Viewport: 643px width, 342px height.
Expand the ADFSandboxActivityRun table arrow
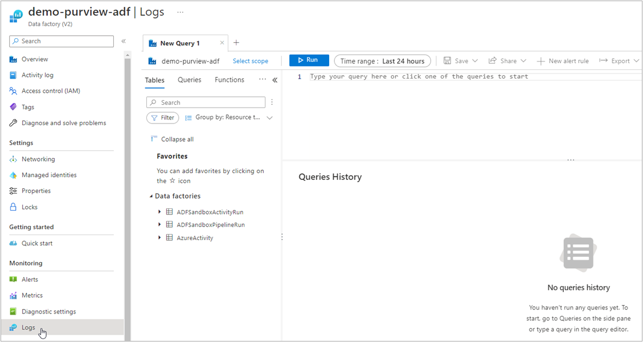(x=159, y=212)
